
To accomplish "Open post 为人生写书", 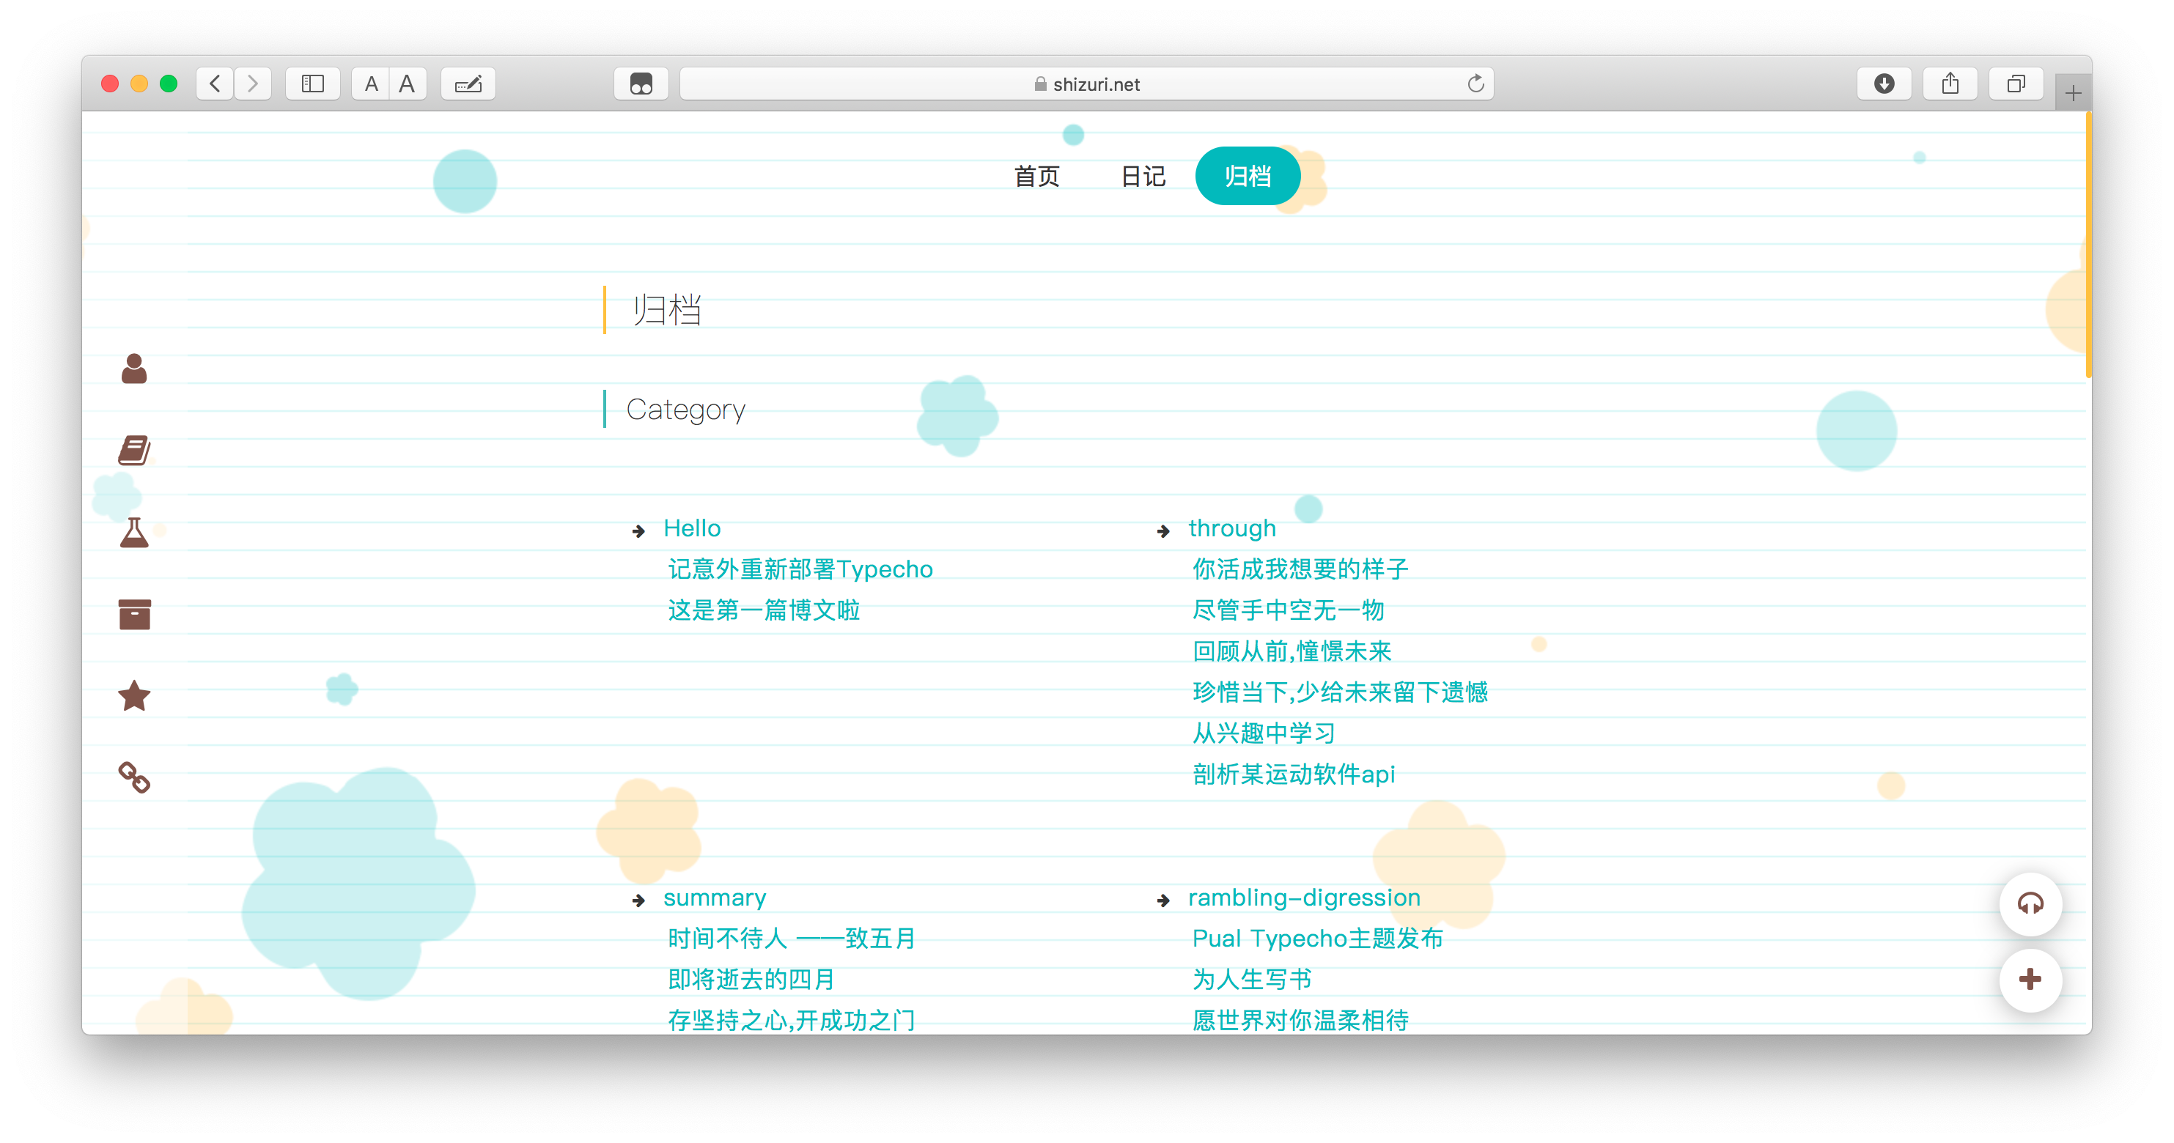I will (1253, 980).
